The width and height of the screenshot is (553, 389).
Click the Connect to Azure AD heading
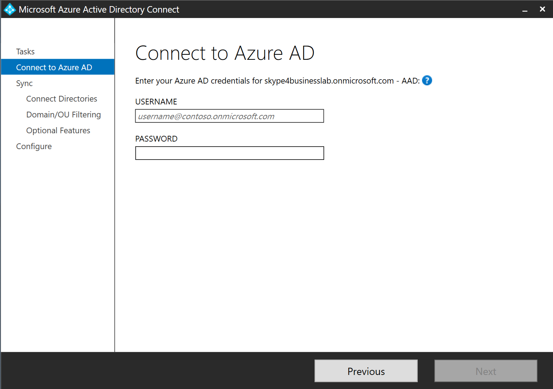(225, 53)
